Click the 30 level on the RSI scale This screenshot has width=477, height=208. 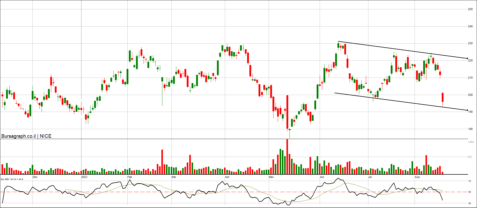pos(470,203)
